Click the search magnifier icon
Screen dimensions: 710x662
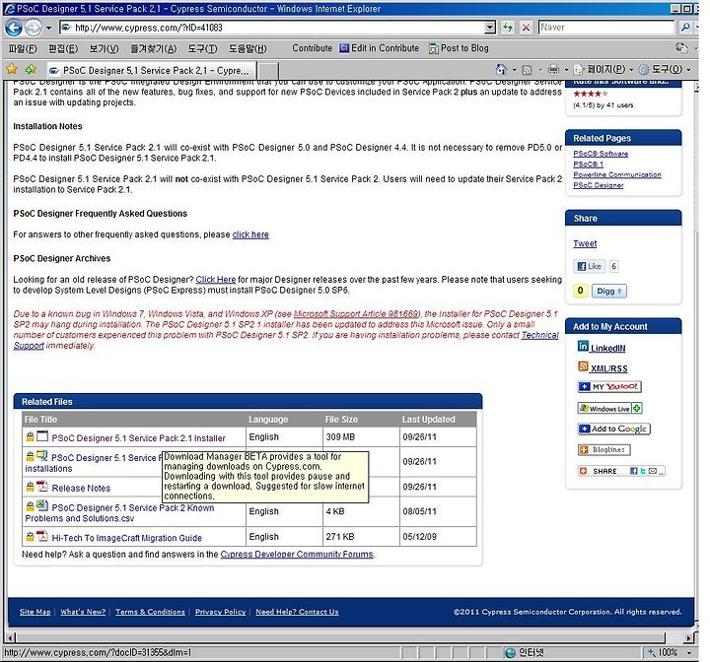coord(685,28)
